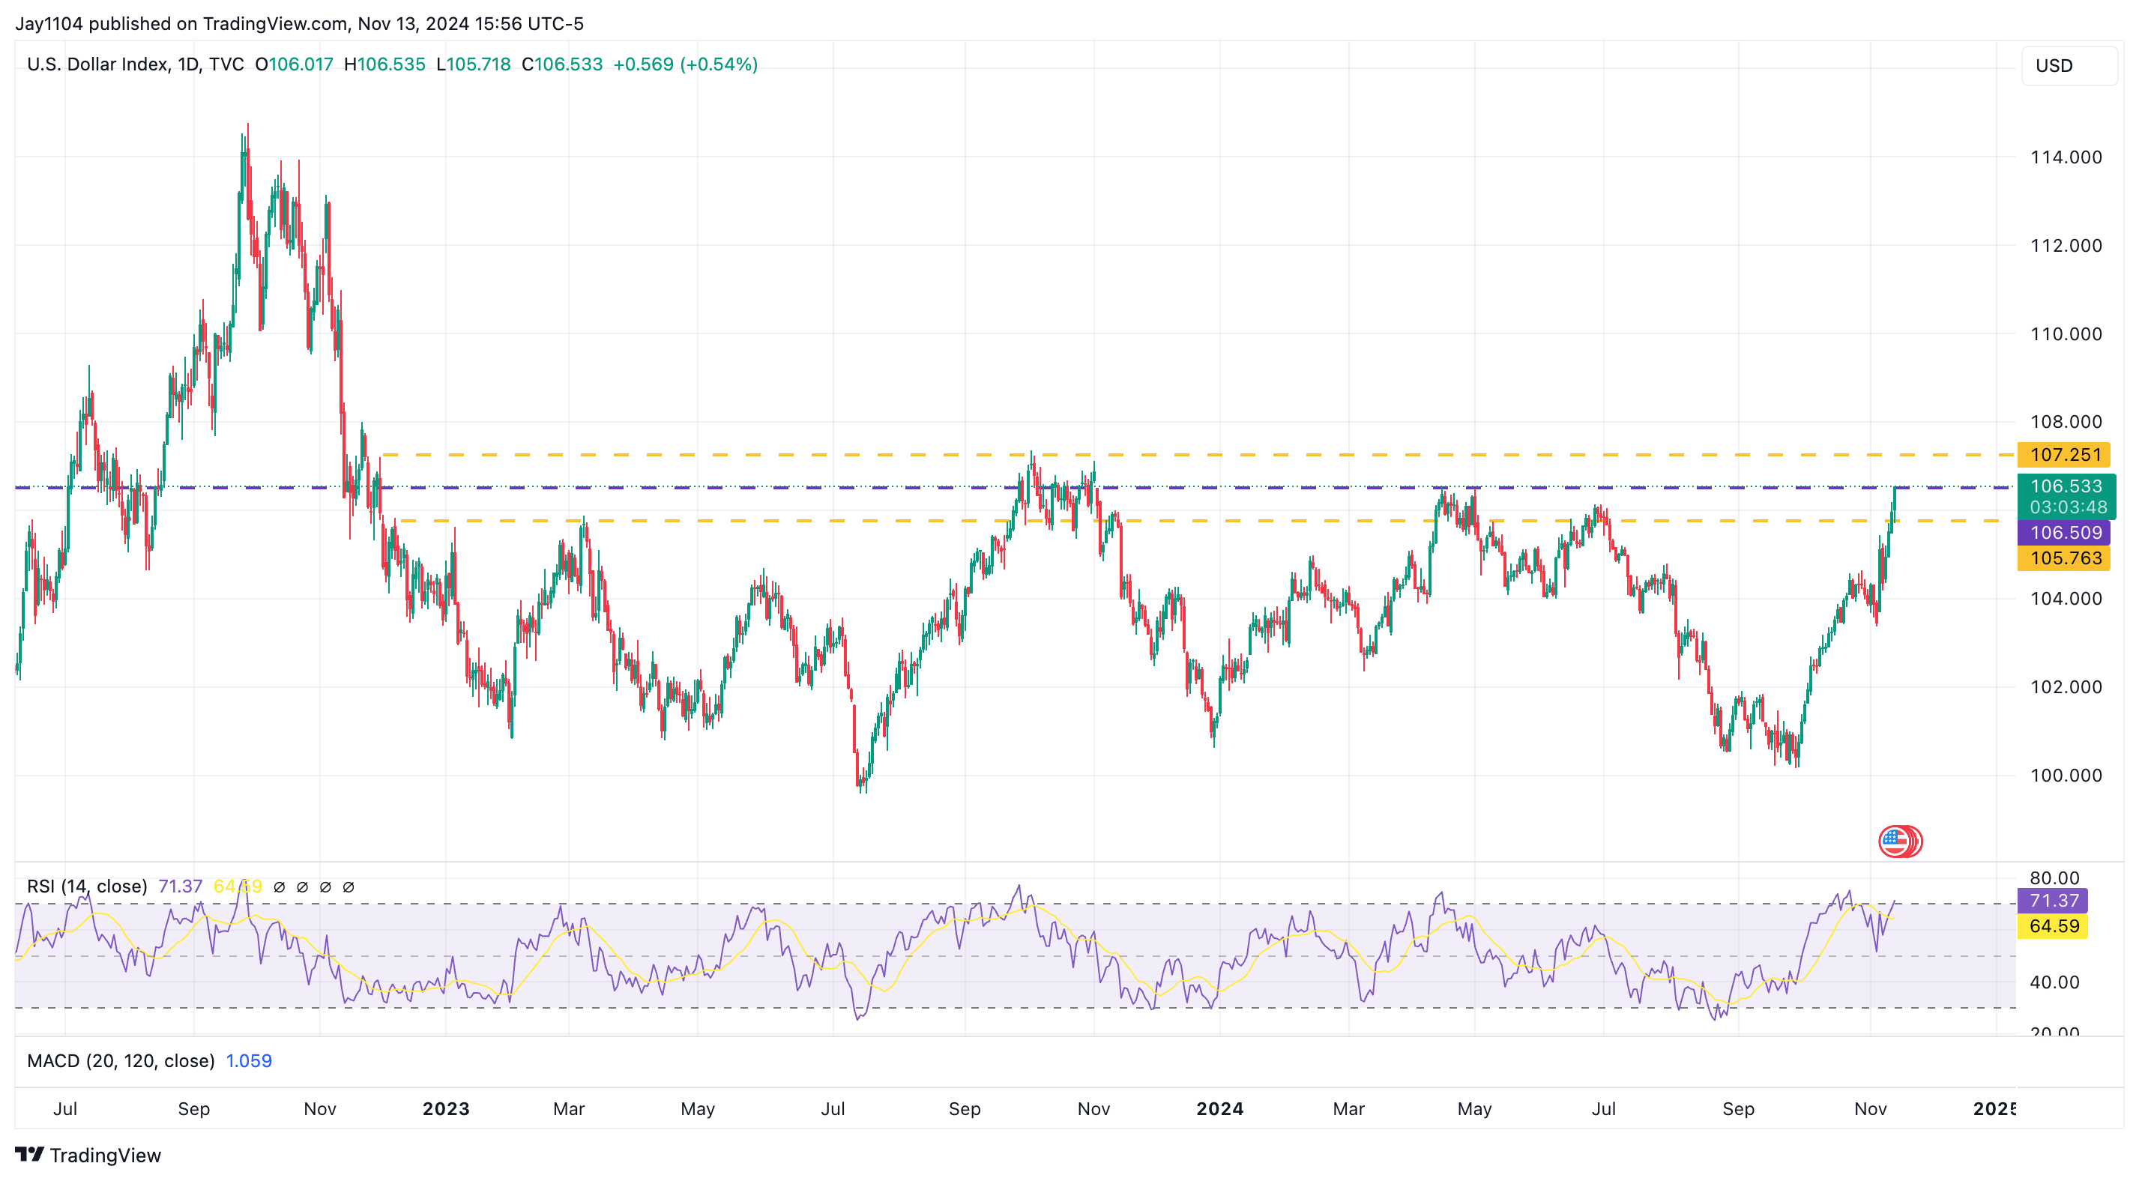The height and width of the screenshot is (1181, 2139).
Task: Select the purple 106.509 price label
Action: click(2063, 532)
